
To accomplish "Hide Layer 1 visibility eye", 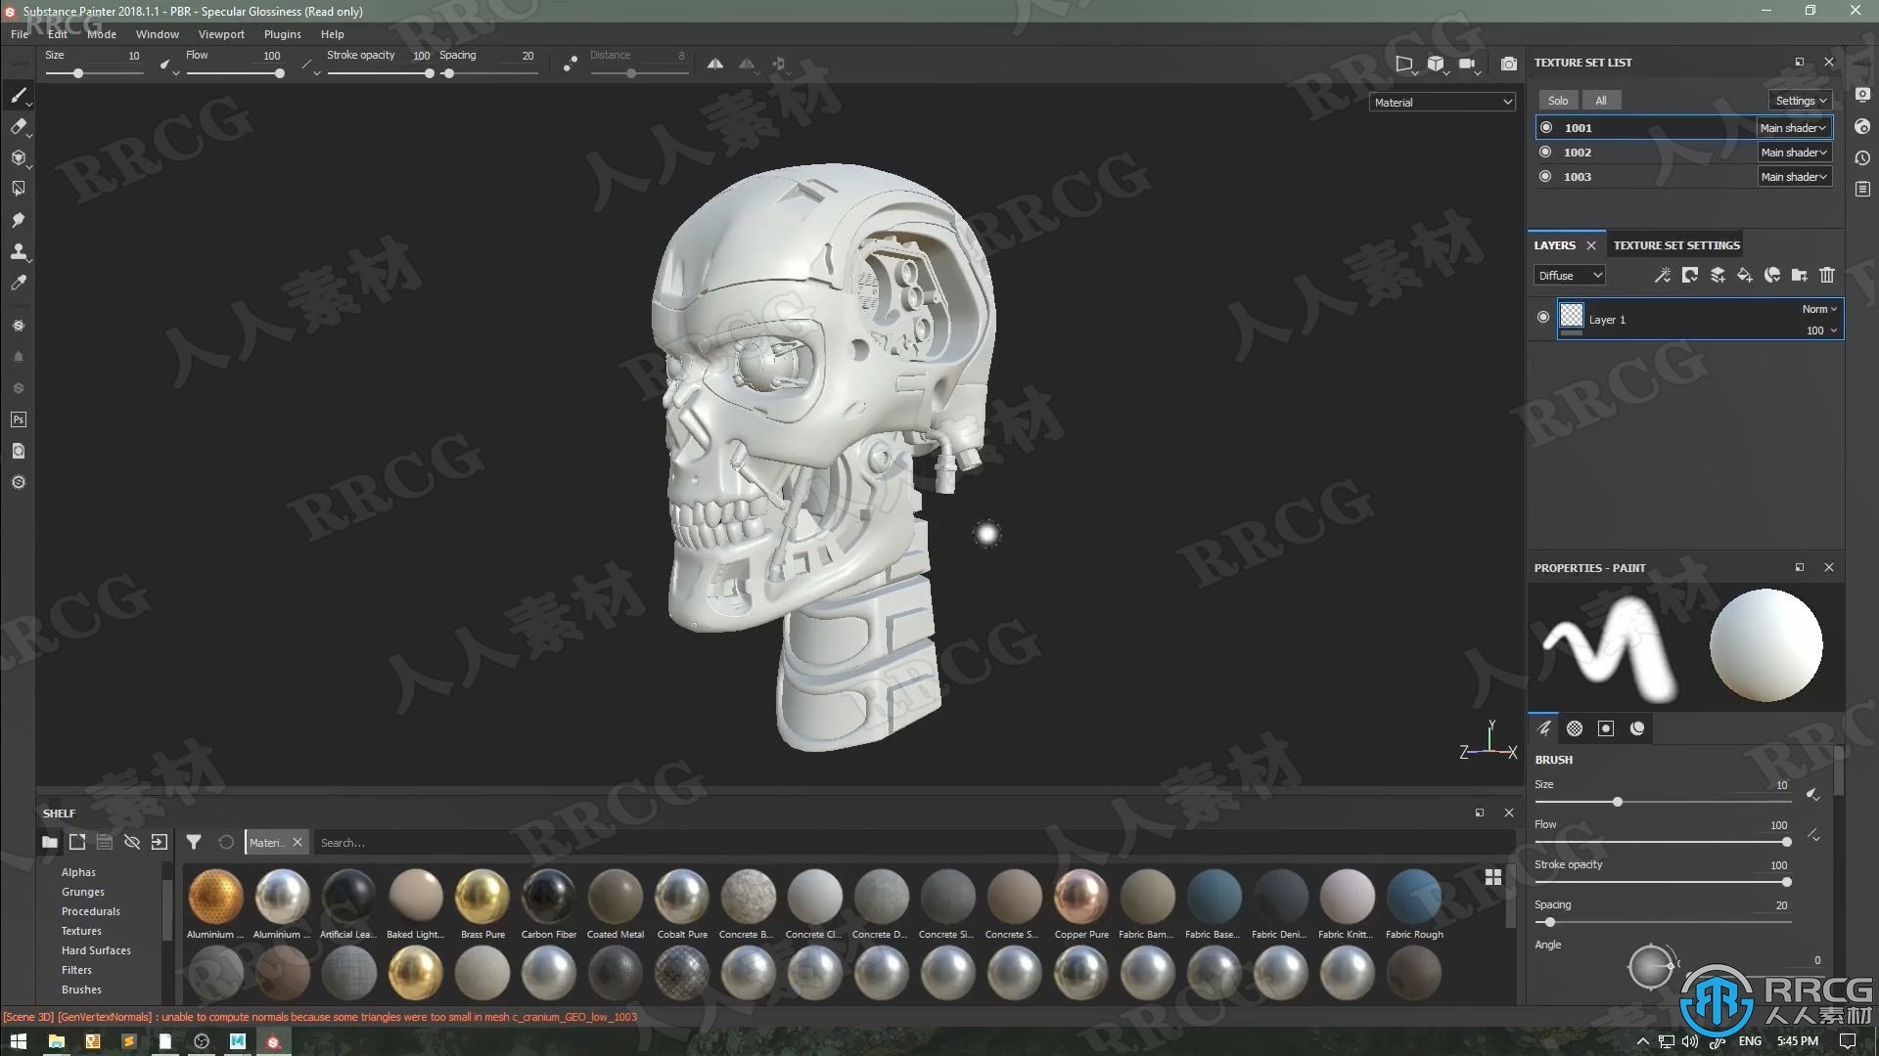I will point(1543,317).
